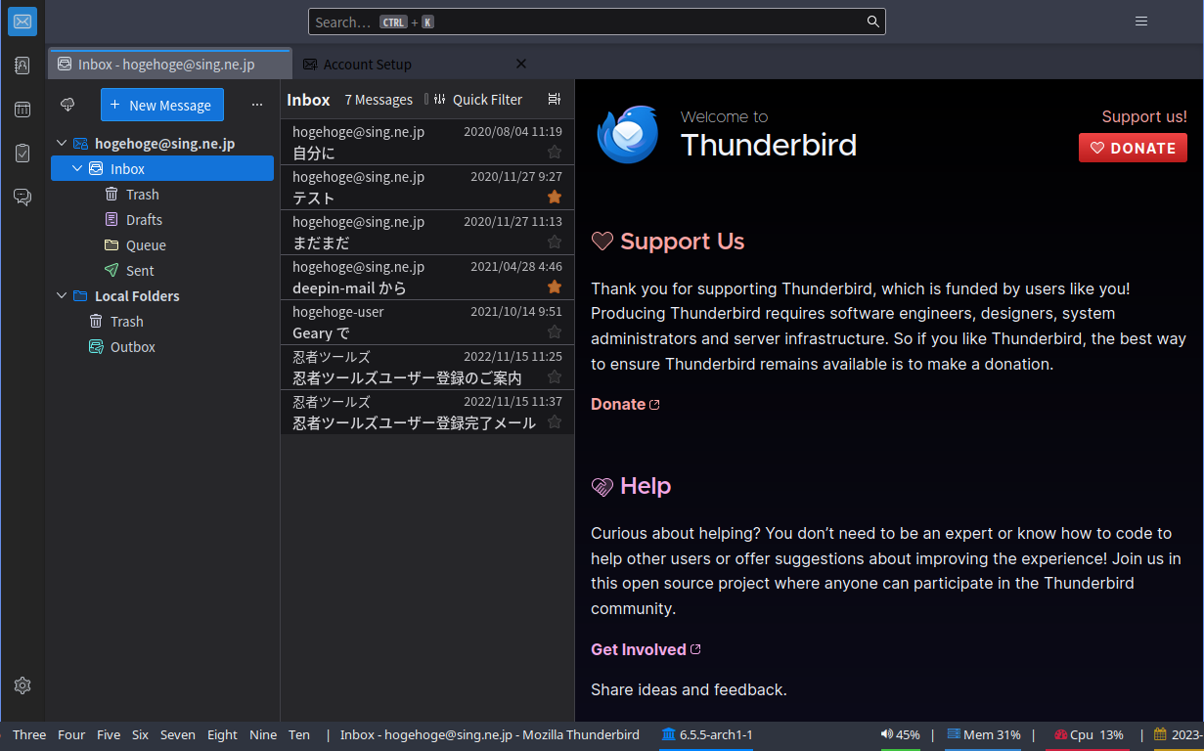Collapse the Inbox subfolders chevron

point(77,168)
